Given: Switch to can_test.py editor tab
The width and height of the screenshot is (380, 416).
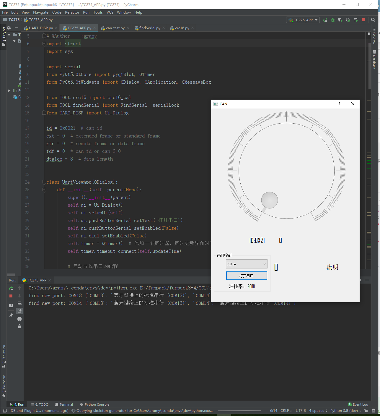Looking at the screenshot, I should 115,28.
